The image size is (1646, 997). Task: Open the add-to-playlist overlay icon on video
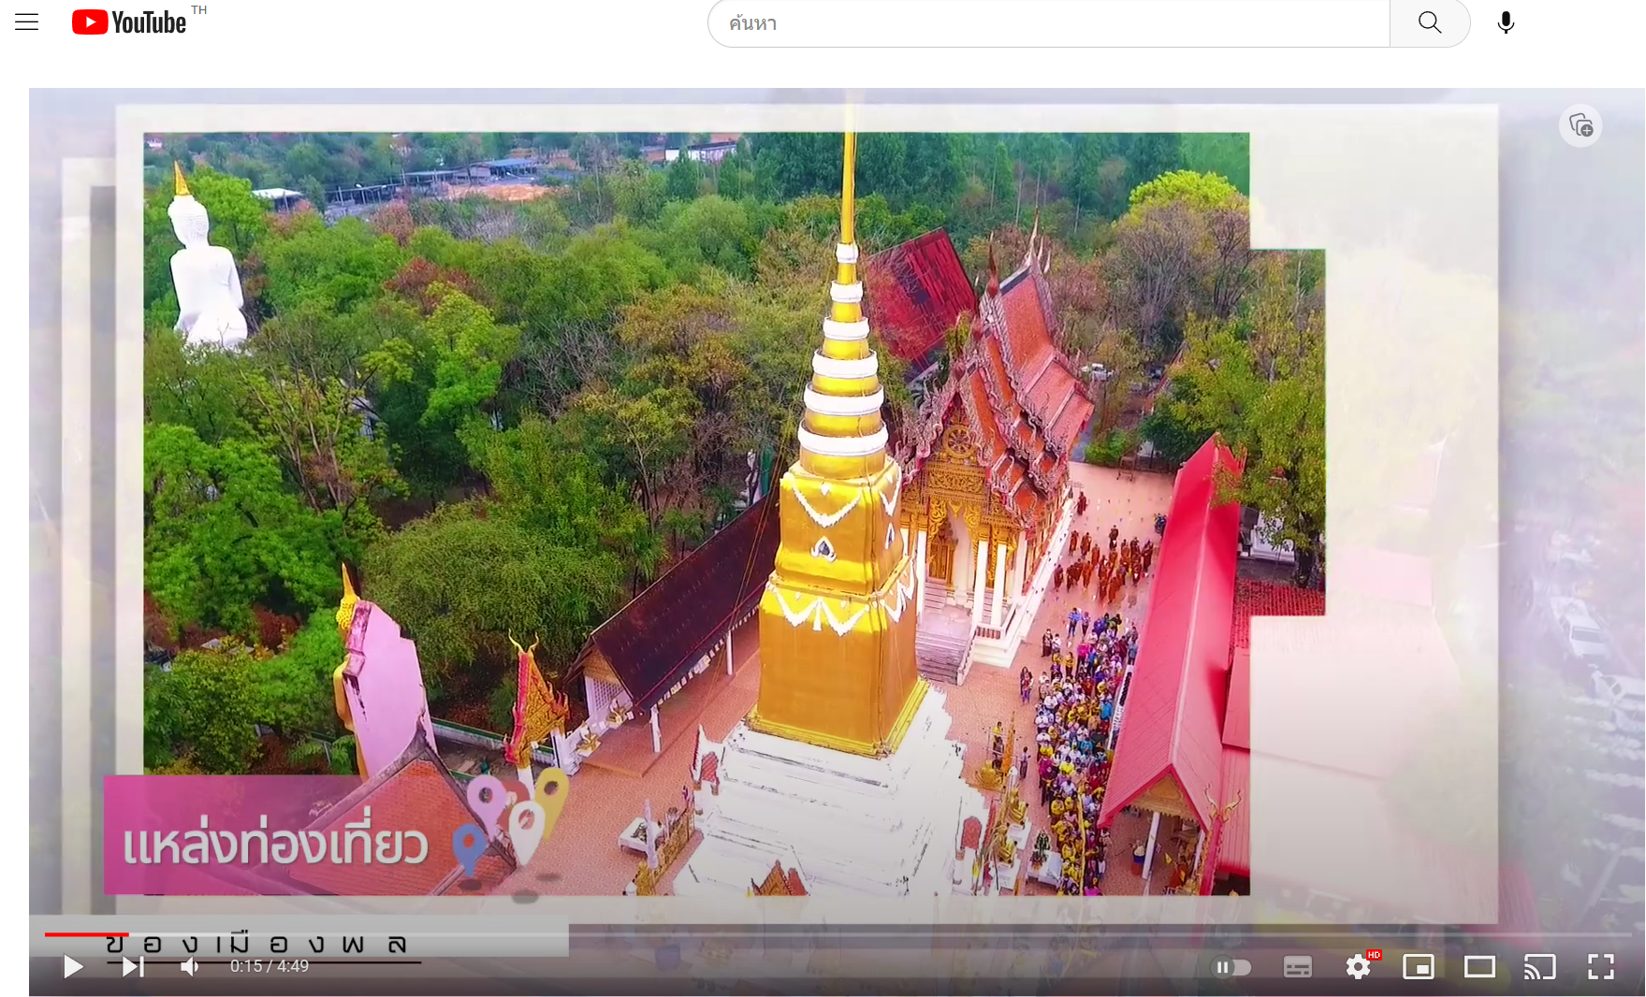1580,125
